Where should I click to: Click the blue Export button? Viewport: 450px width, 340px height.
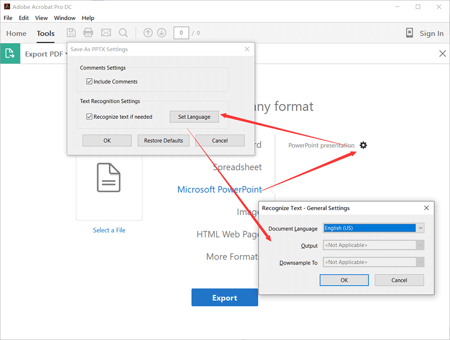[x=225, y=298]
